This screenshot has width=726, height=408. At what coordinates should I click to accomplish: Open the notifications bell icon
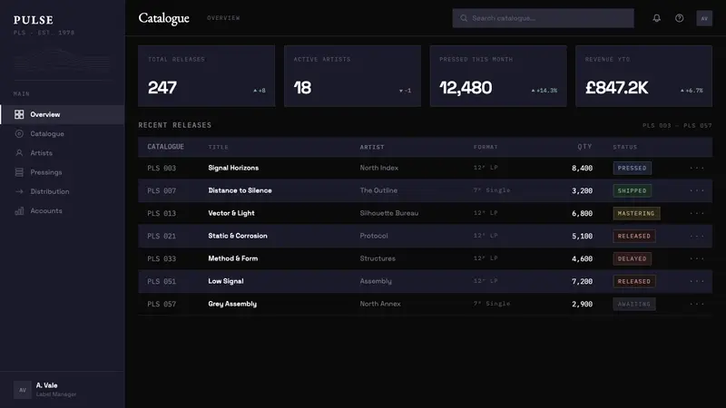pos(656,18)
